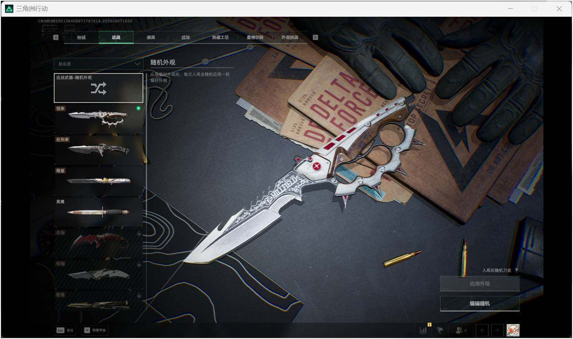
Task: Open the player avatar in the bottom bar
Action: (513, 330)
